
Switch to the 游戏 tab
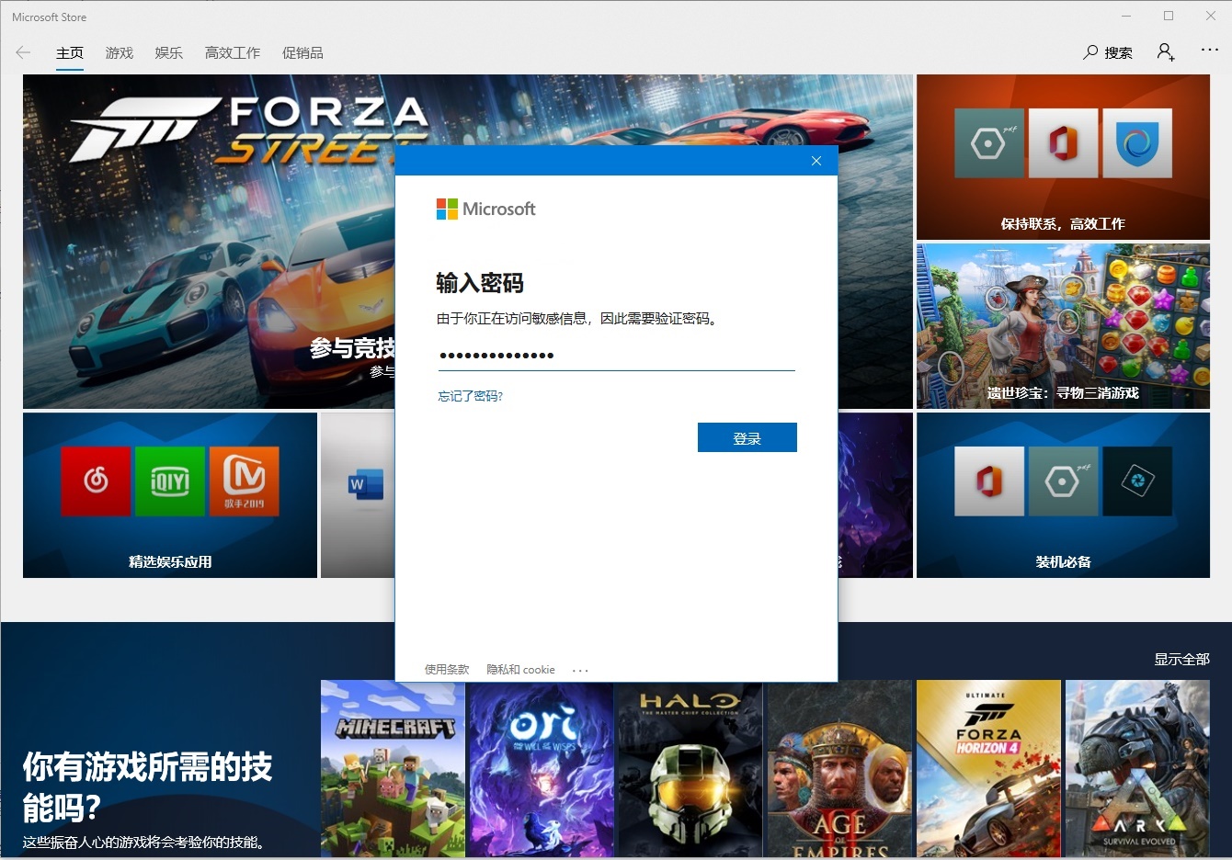pyautogui.click(x=120, y=53)
